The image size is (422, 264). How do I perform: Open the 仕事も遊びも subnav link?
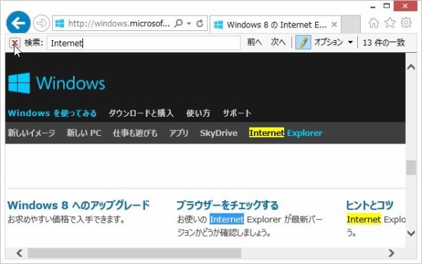click(x=135, y=133)
